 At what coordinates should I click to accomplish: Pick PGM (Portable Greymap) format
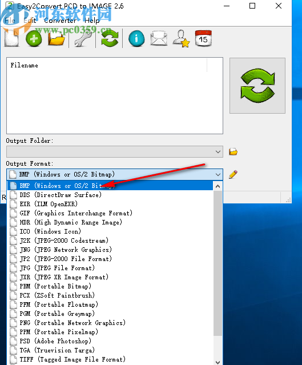coord(110,314)
